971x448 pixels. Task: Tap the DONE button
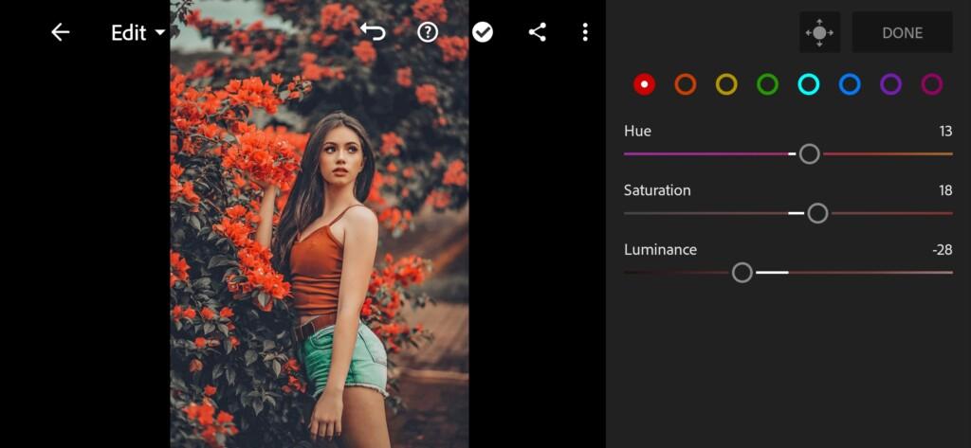903,32
